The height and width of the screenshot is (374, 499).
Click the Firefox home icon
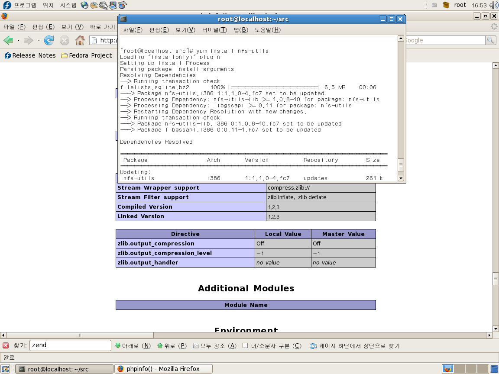click(x=80, y=40)
